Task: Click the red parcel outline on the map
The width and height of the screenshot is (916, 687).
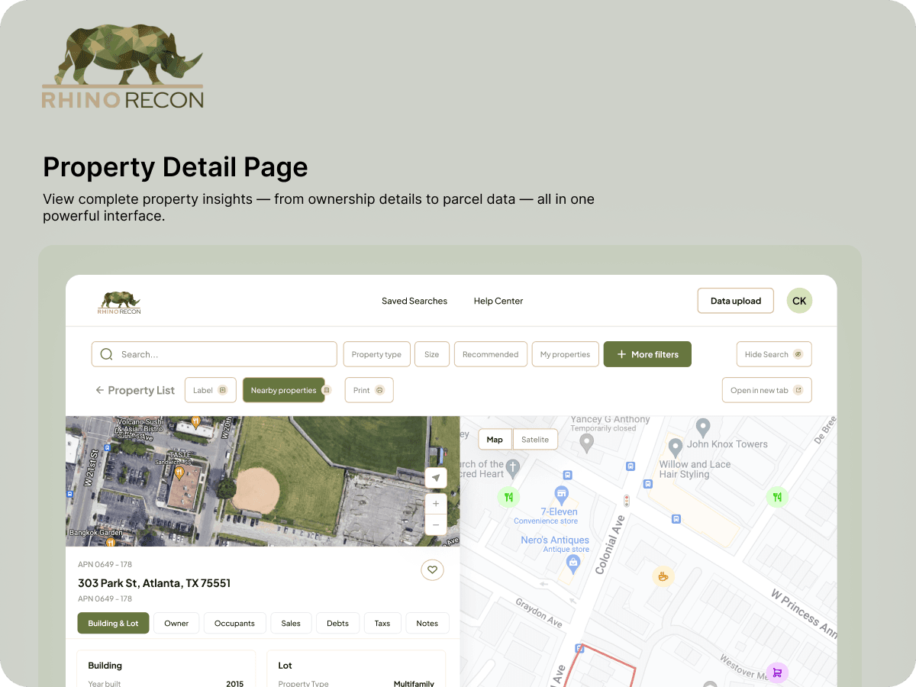Action: point(600,666)
